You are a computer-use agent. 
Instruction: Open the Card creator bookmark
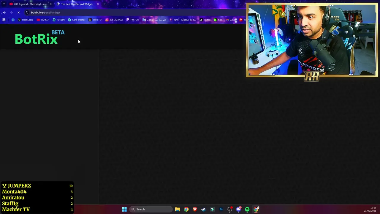(77, 20)
